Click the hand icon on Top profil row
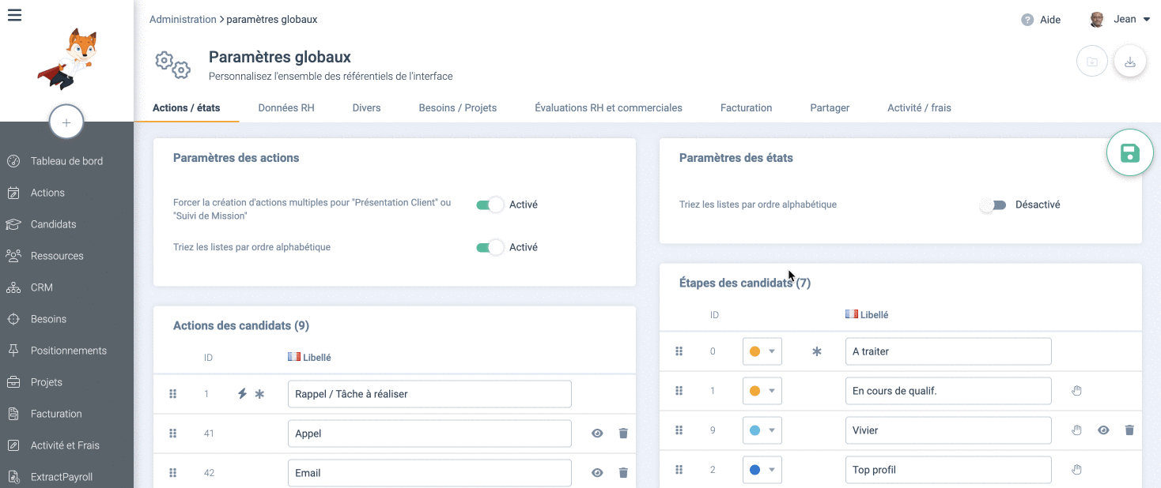Screen dimensions: 1161x488 coord(1076,470)
